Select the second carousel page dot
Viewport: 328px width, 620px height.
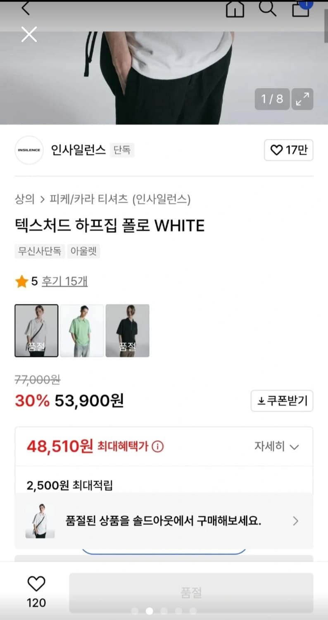click(x=149, y=610)
